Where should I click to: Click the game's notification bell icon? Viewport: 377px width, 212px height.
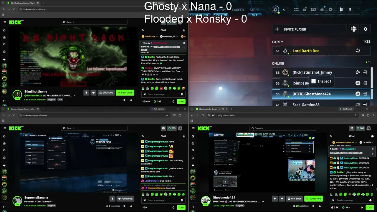[322, 9]
